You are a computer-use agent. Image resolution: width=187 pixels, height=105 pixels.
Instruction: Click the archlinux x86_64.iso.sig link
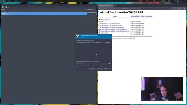tap(111, 25)
